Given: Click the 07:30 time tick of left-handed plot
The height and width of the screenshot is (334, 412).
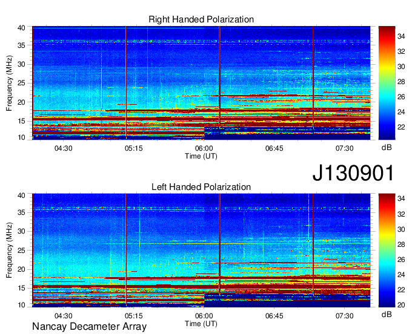Looking at the screenshot, I should 345,316.
